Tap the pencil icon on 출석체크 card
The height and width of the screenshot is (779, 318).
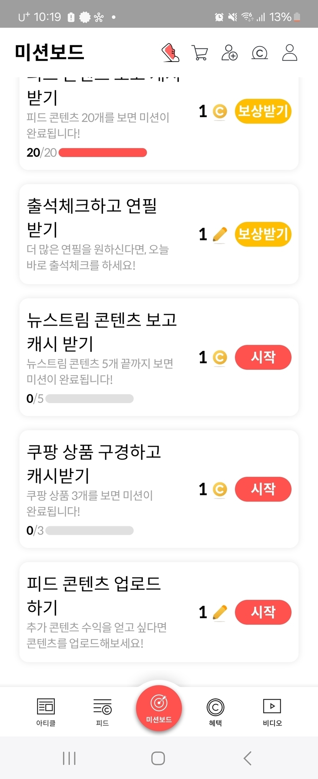[220, 234]
